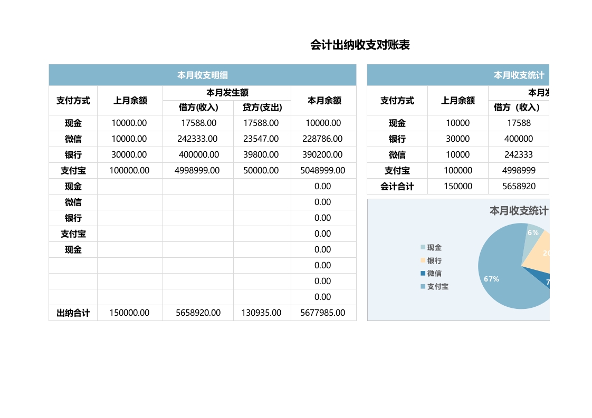
Task: Select the cell containing 4998999.00
Action: [198, 170]
